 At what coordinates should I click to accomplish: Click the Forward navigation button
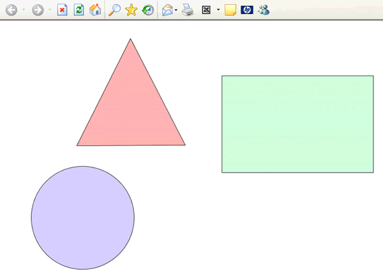[x=38, y=10]
